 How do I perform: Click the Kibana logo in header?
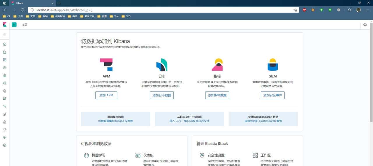click(5, 24)
